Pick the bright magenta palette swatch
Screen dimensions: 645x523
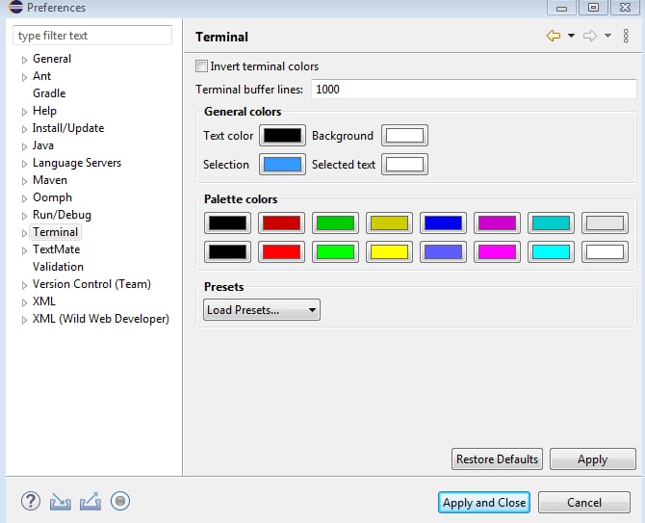point(497,251)
